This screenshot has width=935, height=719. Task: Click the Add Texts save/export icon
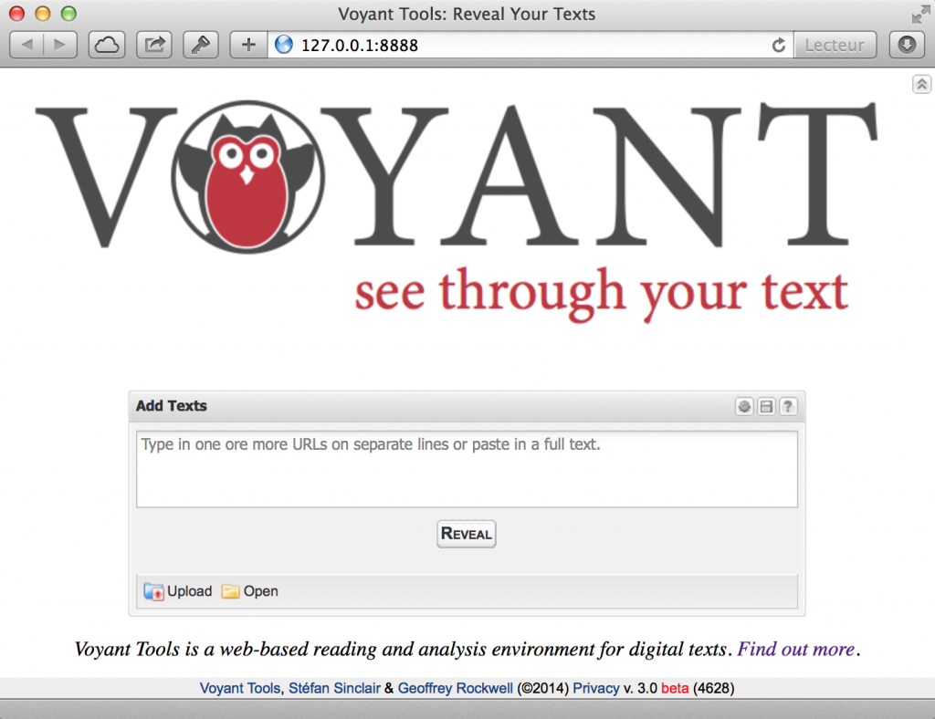point(766,406)
